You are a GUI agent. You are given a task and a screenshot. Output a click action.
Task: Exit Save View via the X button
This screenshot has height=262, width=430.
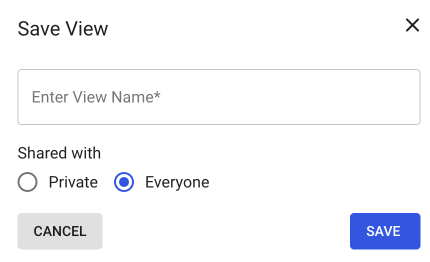(412, 25)
